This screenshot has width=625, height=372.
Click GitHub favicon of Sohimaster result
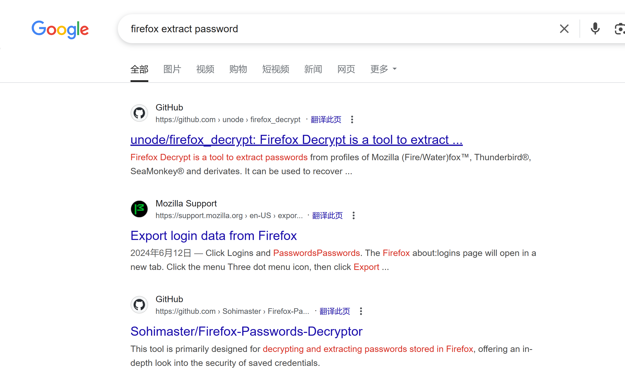(x=139, y=305)
